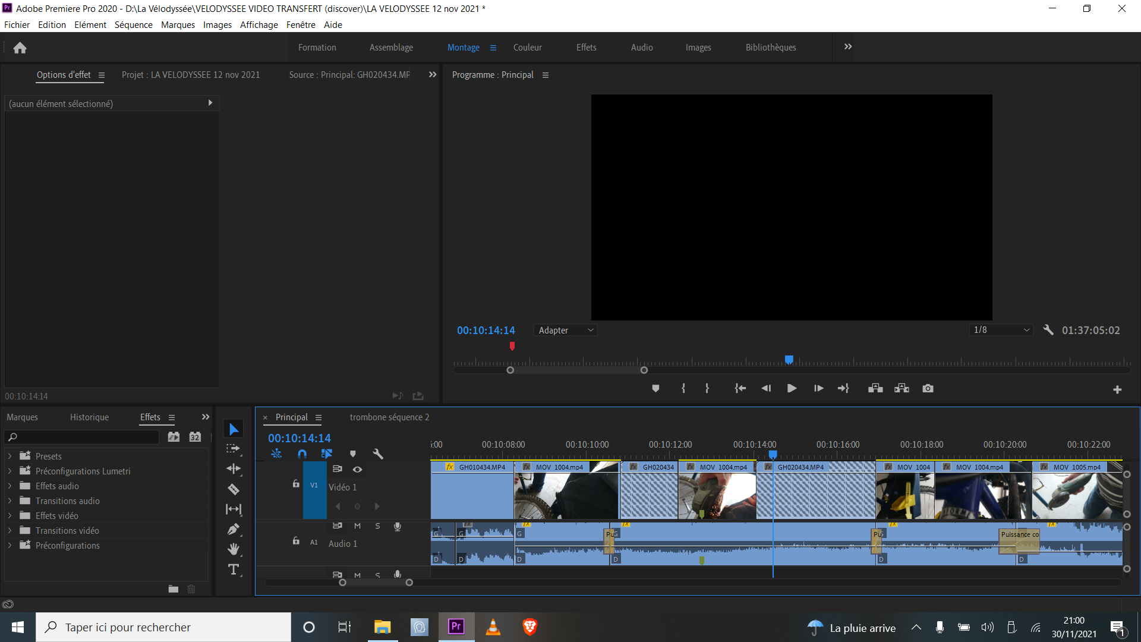Mute the Audio 1 track
The height and width of the screenshot is (642, 1141).
click(x=357, y=526)
